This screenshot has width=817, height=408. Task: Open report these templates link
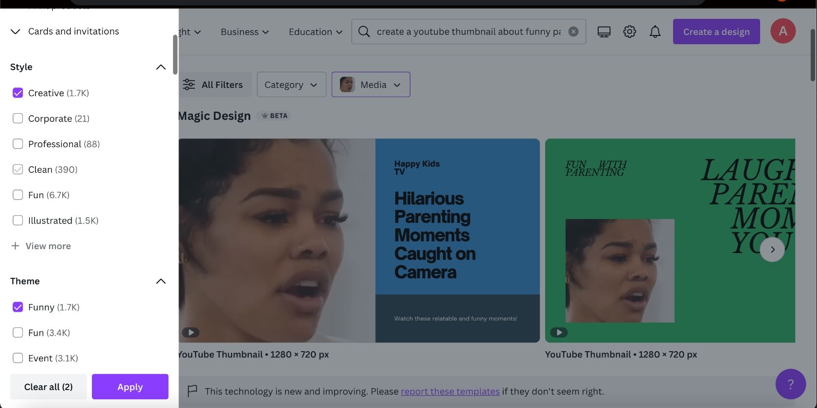pos(450,391)
